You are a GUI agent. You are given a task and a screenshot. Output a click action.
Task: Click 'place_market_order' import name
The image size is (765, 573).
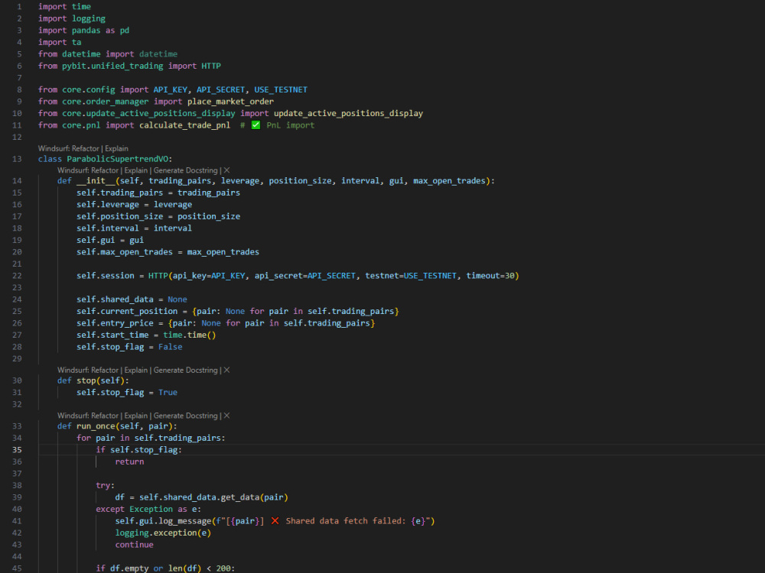[230, 102]
